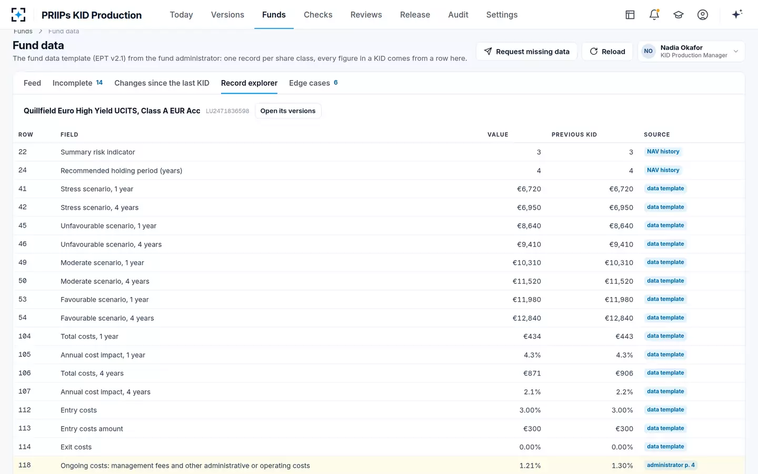Click data template source for Total costs, 1 year
758x474 pixels.
[x=665, y=336]
